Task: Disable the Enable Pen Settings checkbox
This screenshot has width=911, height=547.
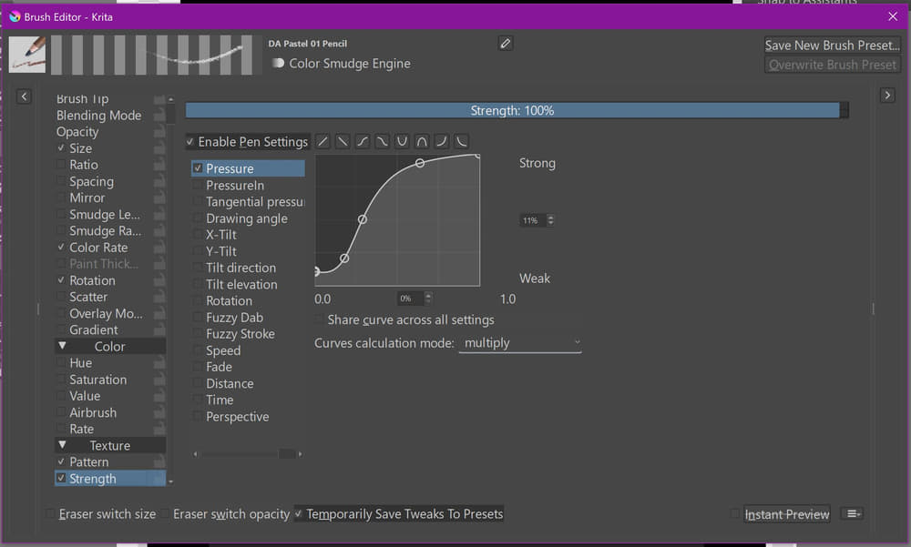Action: coord(190,142)
